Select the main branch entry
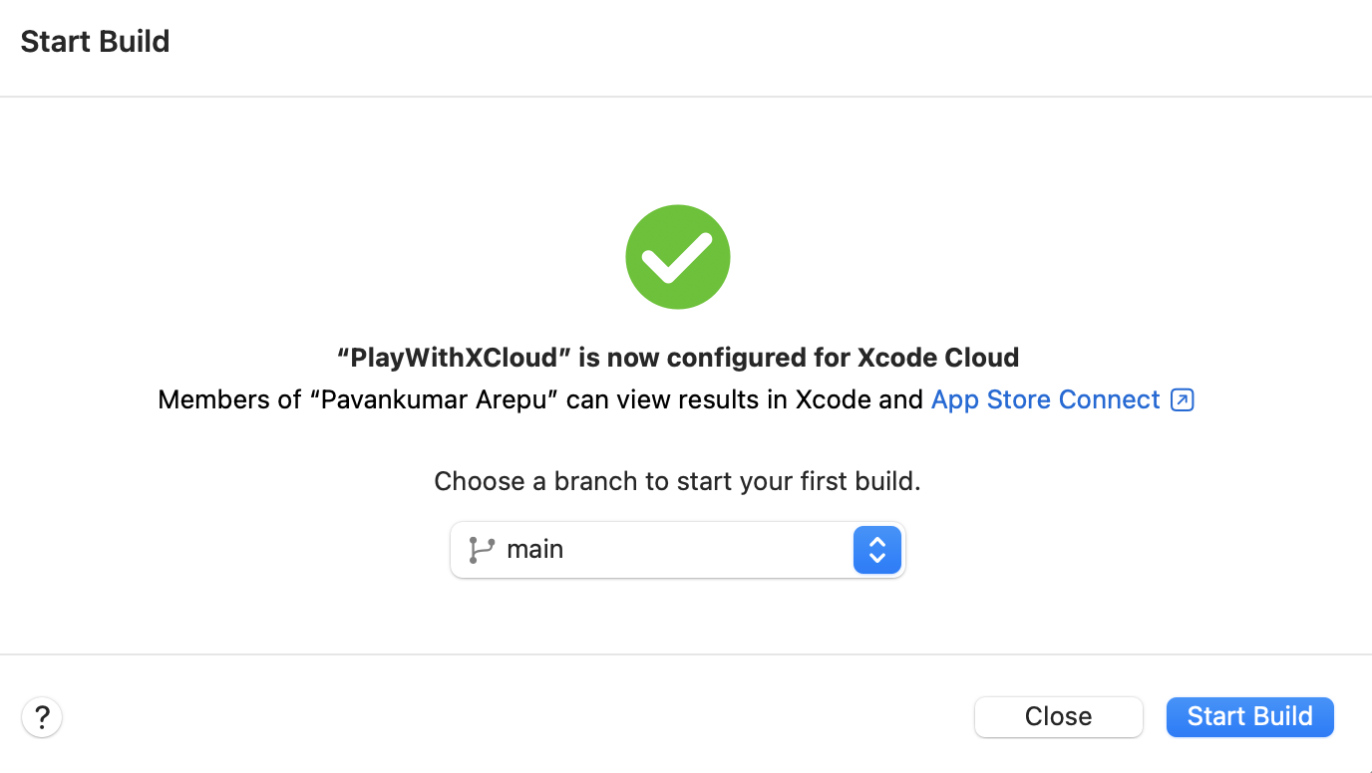1372x773 pixels. tap(535, 549)
